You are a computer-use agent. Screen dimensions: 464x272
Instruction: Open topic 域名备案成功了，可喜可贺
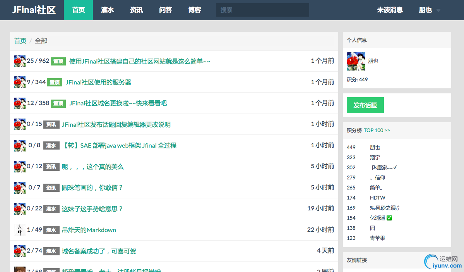[99, 251]
